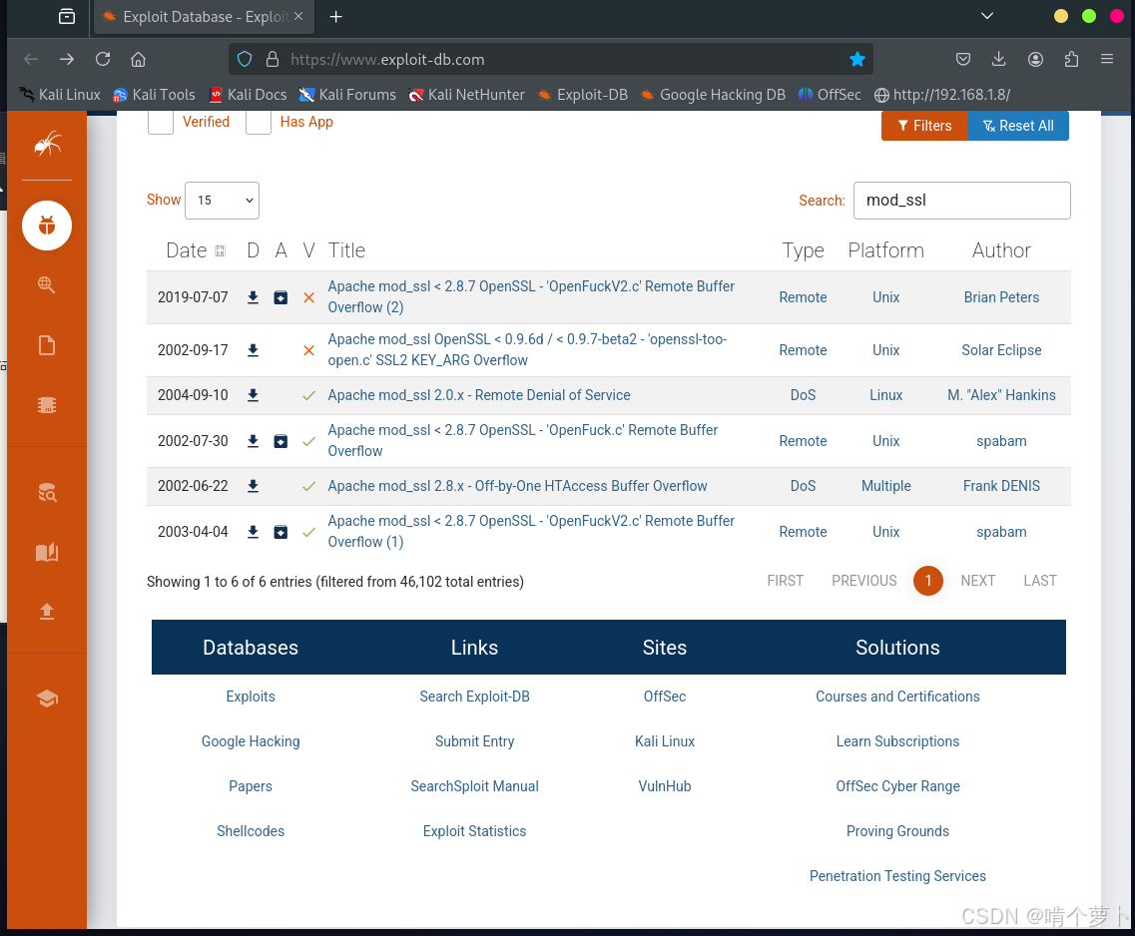Open the Kali Linux bookmark
This screenshot has width=1135, height=936.
coord(59,95)
